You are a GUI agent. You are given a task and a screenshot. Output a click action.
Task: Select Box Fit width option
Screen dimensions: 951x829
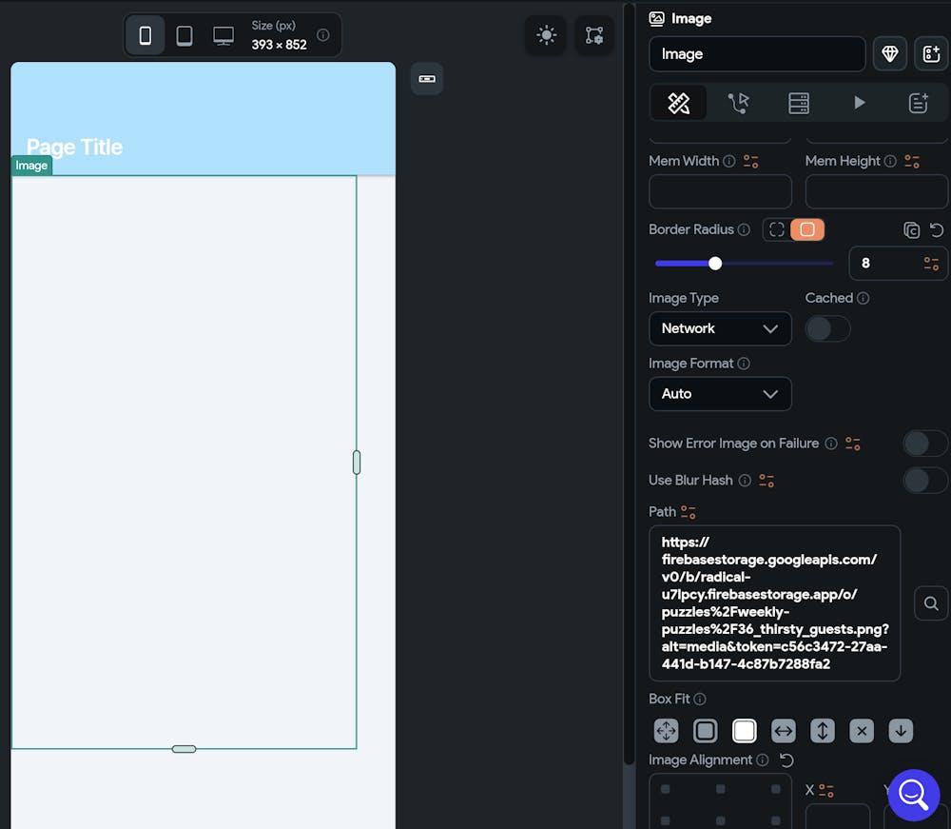pyautogui.click(x=783, y=731)
